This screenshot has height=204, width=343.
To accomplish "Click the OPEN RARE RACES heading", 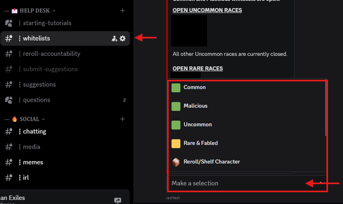I will [198, 68].
